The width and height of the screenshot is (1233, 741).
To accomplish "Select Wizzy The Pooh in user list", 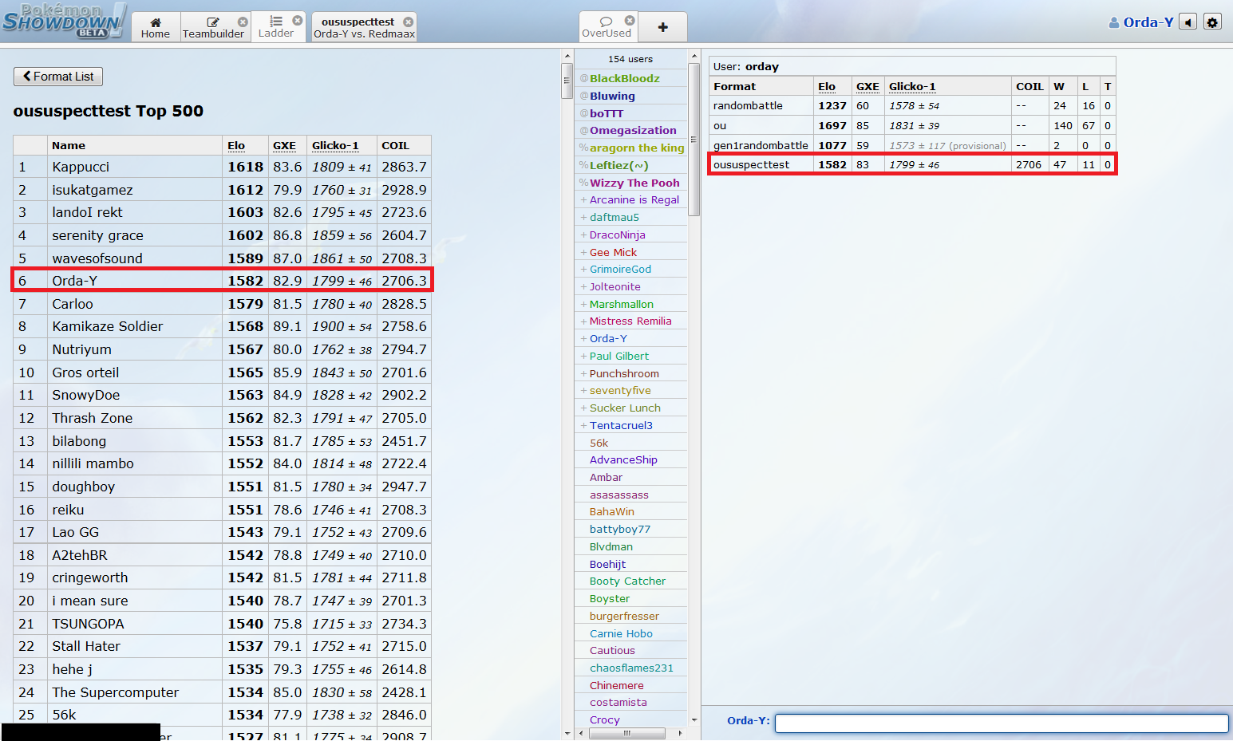I will (x=634, y=183).
